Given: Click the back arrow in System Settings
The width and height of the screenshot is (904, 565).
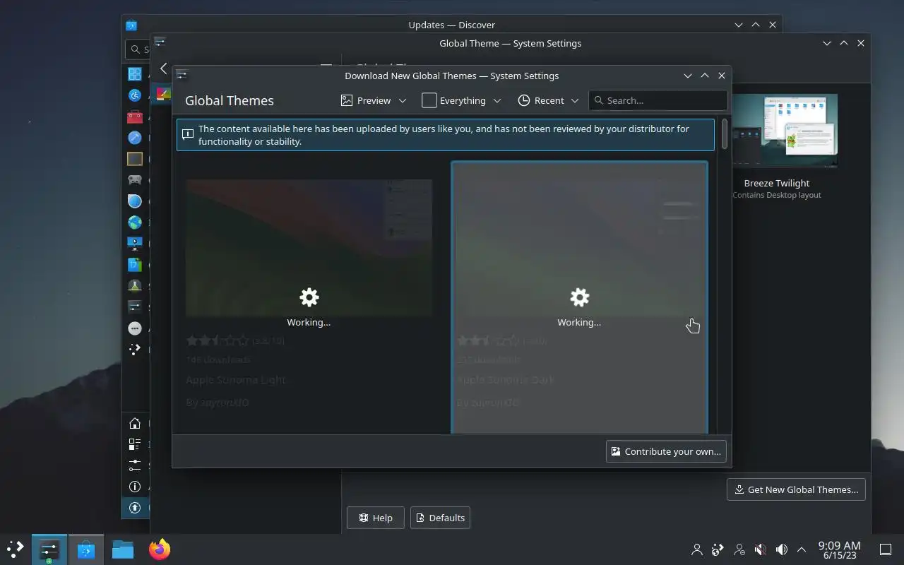Looking at the screenshot, I should [x=164, y=69].
